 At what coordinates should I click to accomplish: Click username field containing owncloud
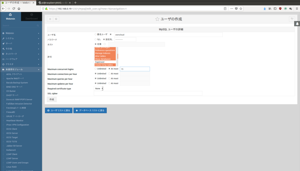coord(168,35)
